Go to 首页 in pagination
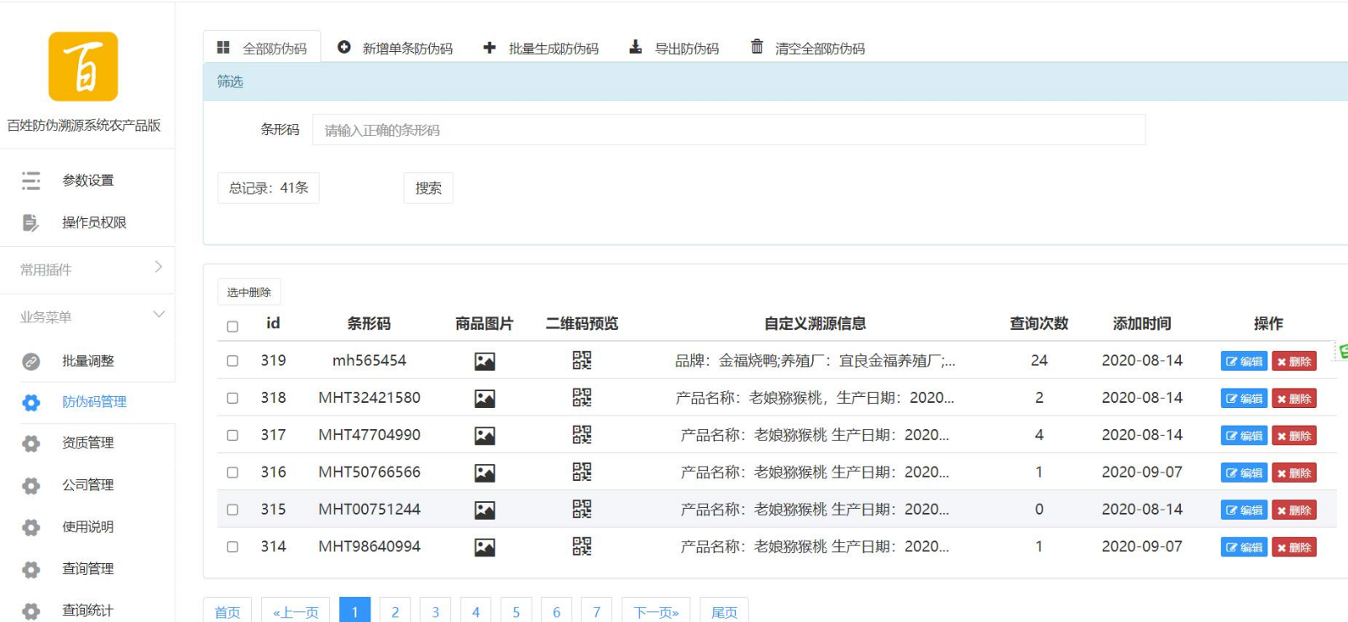 pos(228,612)
